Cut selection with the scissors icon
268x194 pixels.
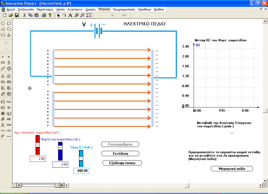pos(24,15)
